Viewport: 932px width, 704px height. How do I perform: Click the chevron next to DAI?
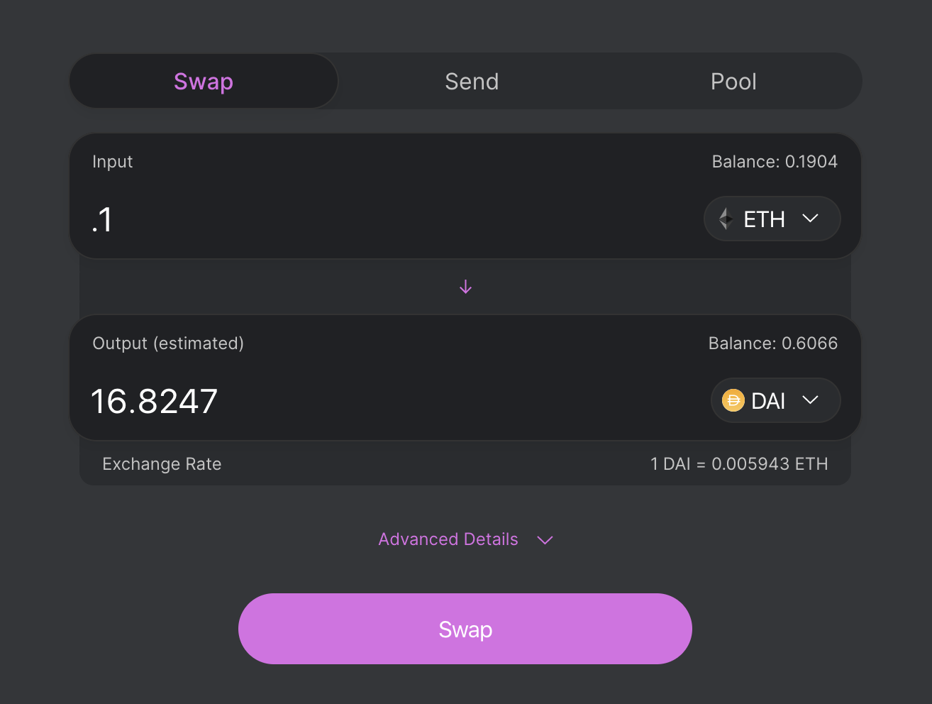(x=810, y=400)
